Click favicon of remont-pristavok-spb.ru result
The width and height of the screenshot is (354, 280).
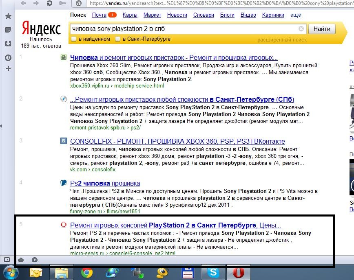tap(64, 99)
